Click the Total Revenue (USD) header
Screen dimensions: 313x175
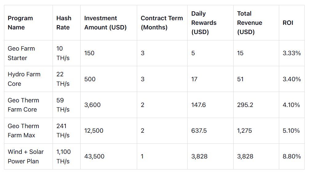(x=250, y=23)
